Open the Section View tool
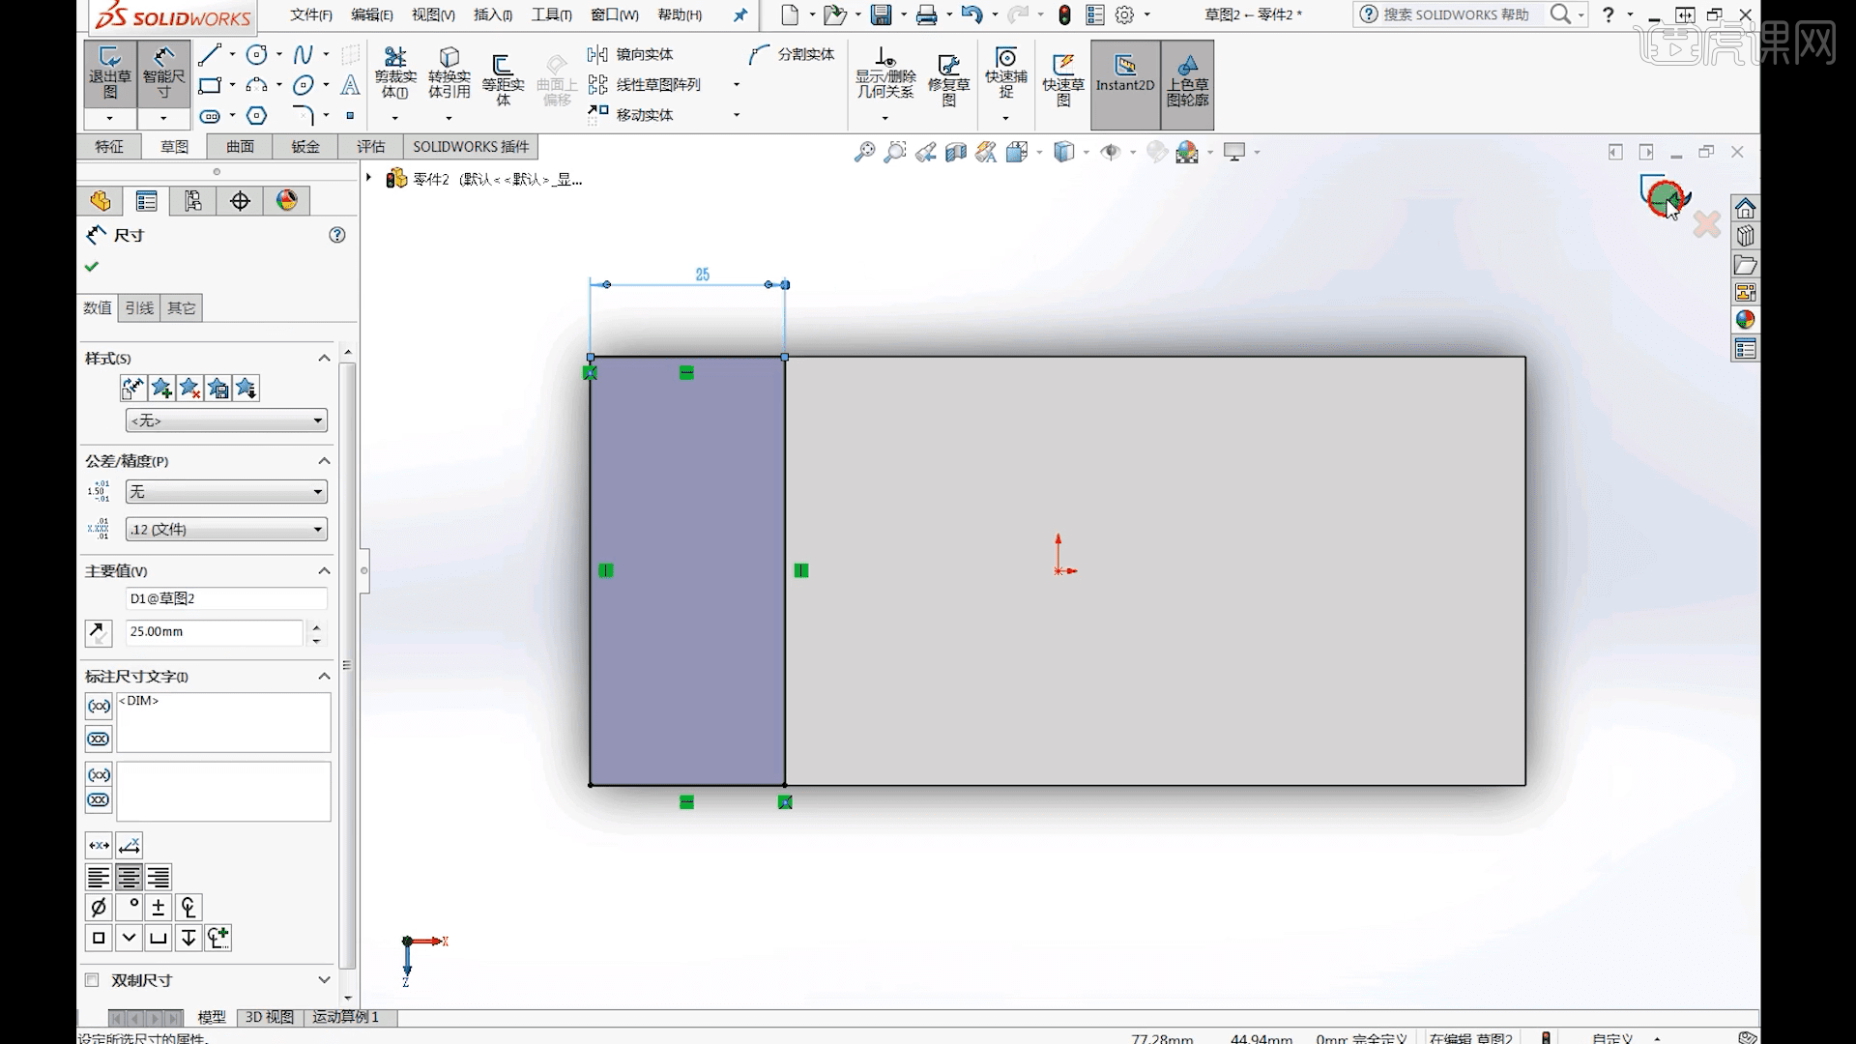The width and height of the screenshot is (1856, 1044). pyautogui.click(x=956, y=152)
